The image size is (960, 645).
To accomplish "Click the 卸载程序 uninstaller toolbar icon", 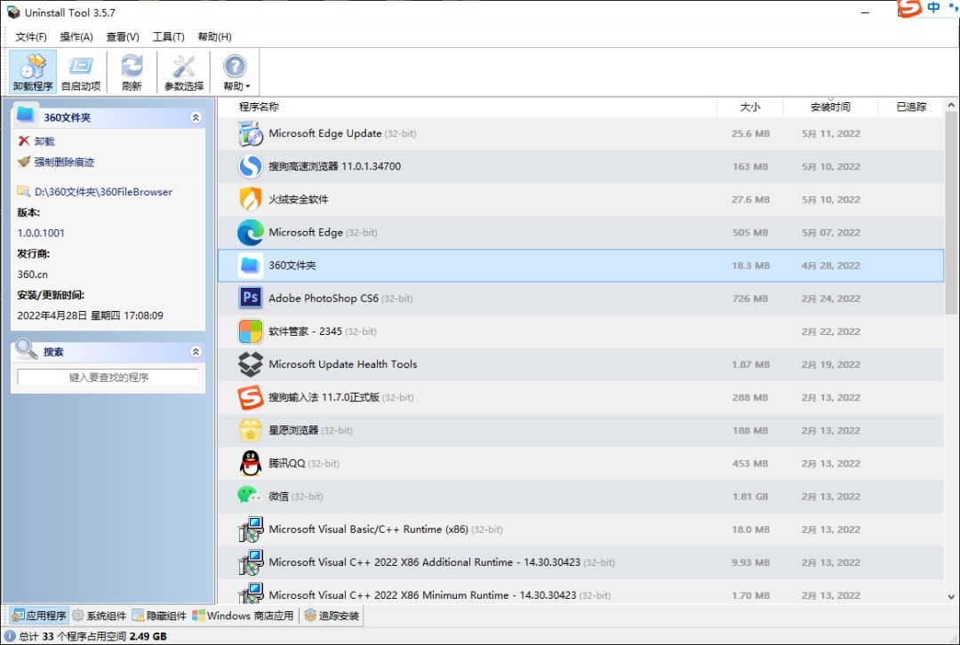I will coord(33,72).
